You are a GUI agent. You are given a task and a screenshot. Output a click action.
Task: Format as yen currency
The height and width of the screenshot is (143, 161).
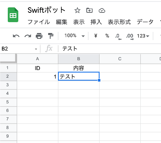tap(96, 36)
